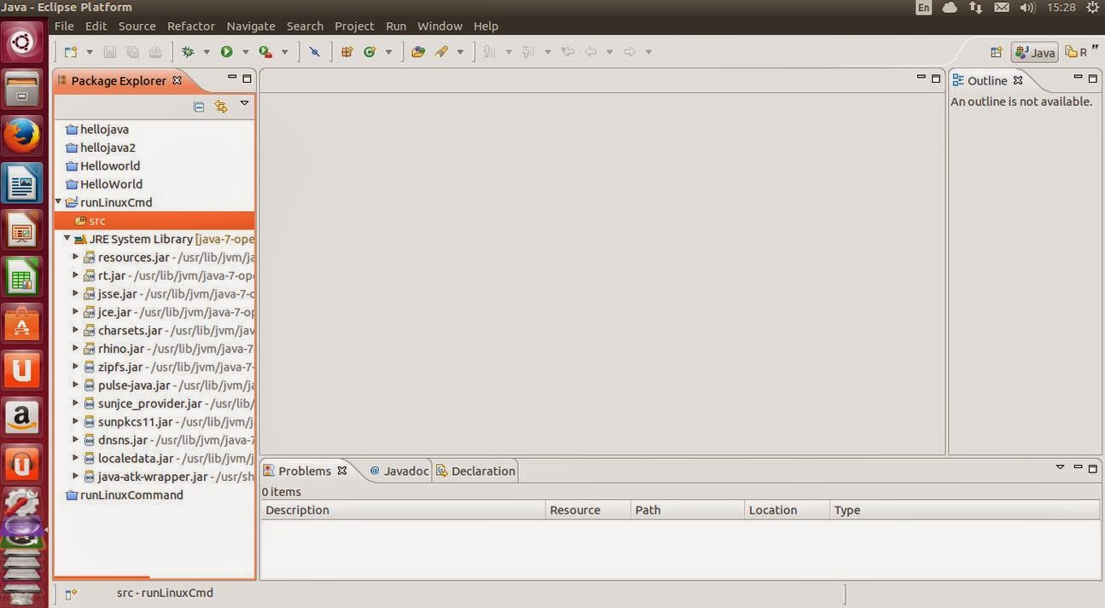This screenshot has width=1105, height=608.
Task: Click the helloworld project in Package Explorer
Action: point(109,165)
